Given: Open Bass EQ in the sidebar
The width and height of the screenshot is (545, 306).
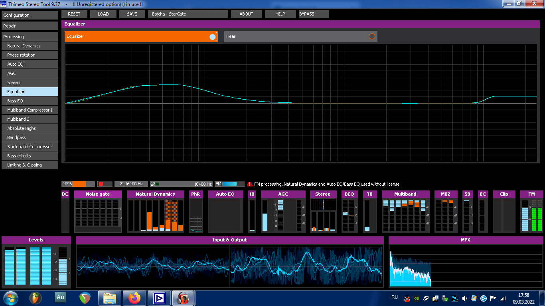Looking at the screenshot, I should 30,101.
